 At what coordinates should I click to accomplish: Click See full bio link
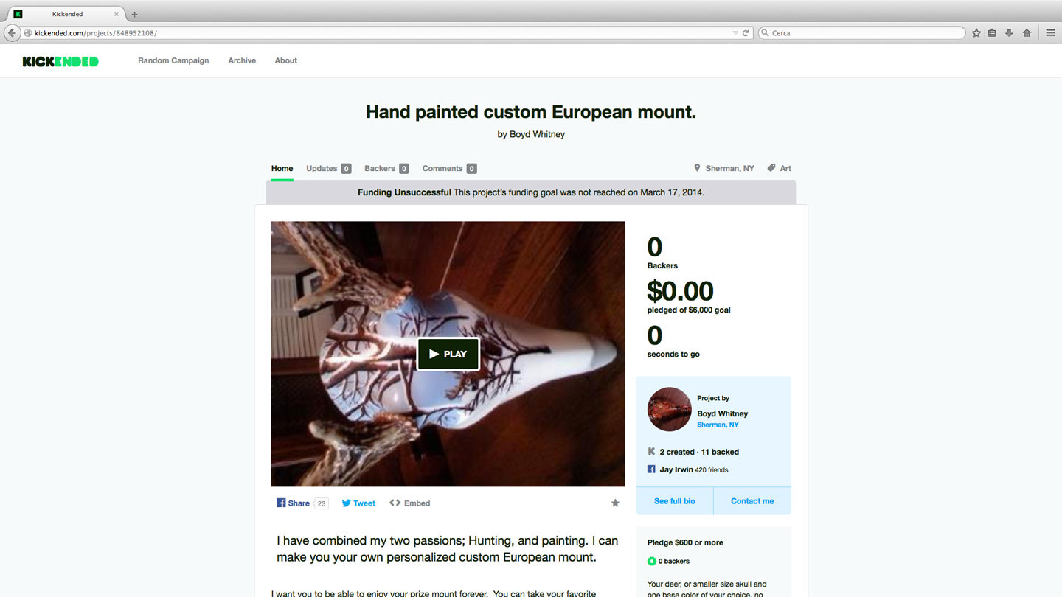click(x=675, y=501)
